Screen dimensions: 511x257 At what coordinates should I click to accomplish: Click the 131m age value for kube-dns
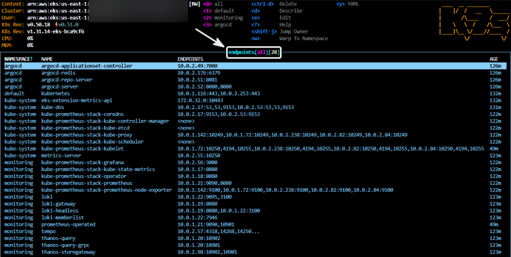click(x=495, y=107)
